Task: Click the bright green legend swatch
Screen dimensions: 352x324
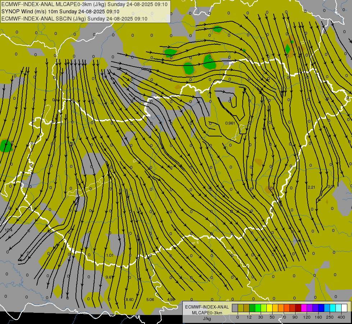Action: tap(258, 308)
